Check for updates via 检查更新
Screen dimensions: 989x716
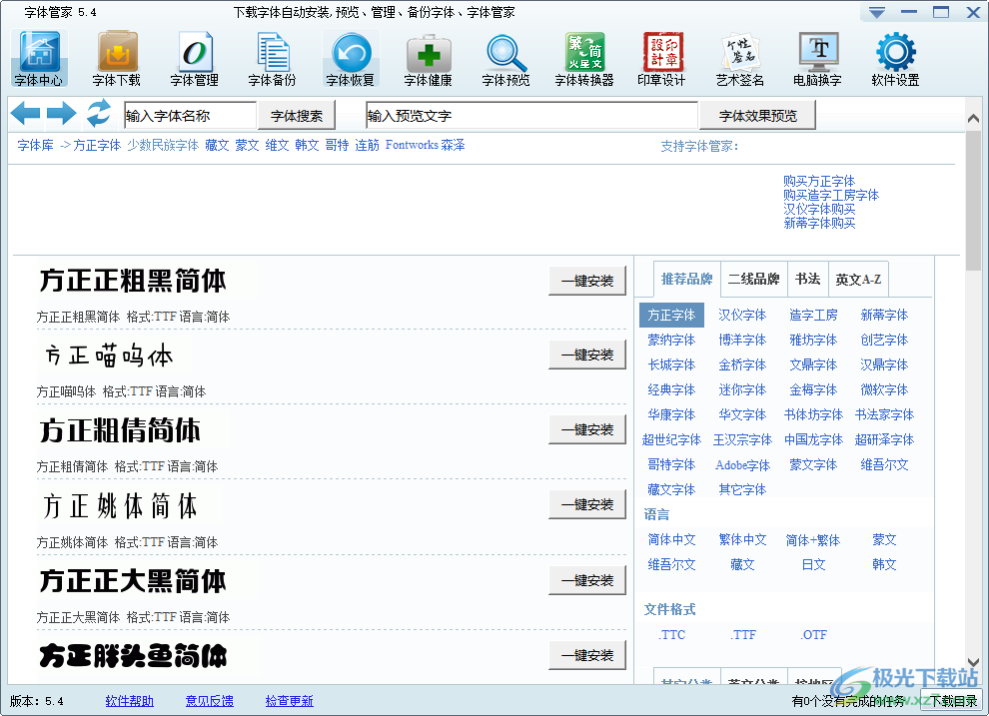[289, 700]
